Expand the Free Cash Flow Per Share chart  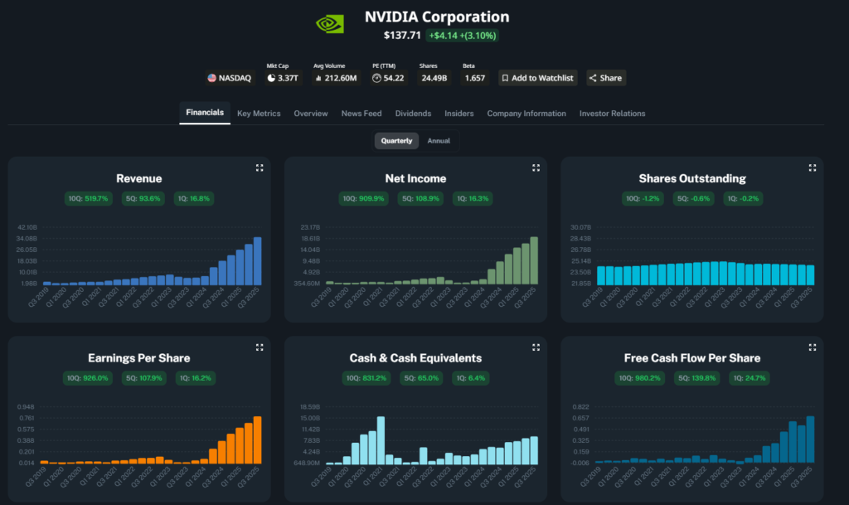point(813,347)
